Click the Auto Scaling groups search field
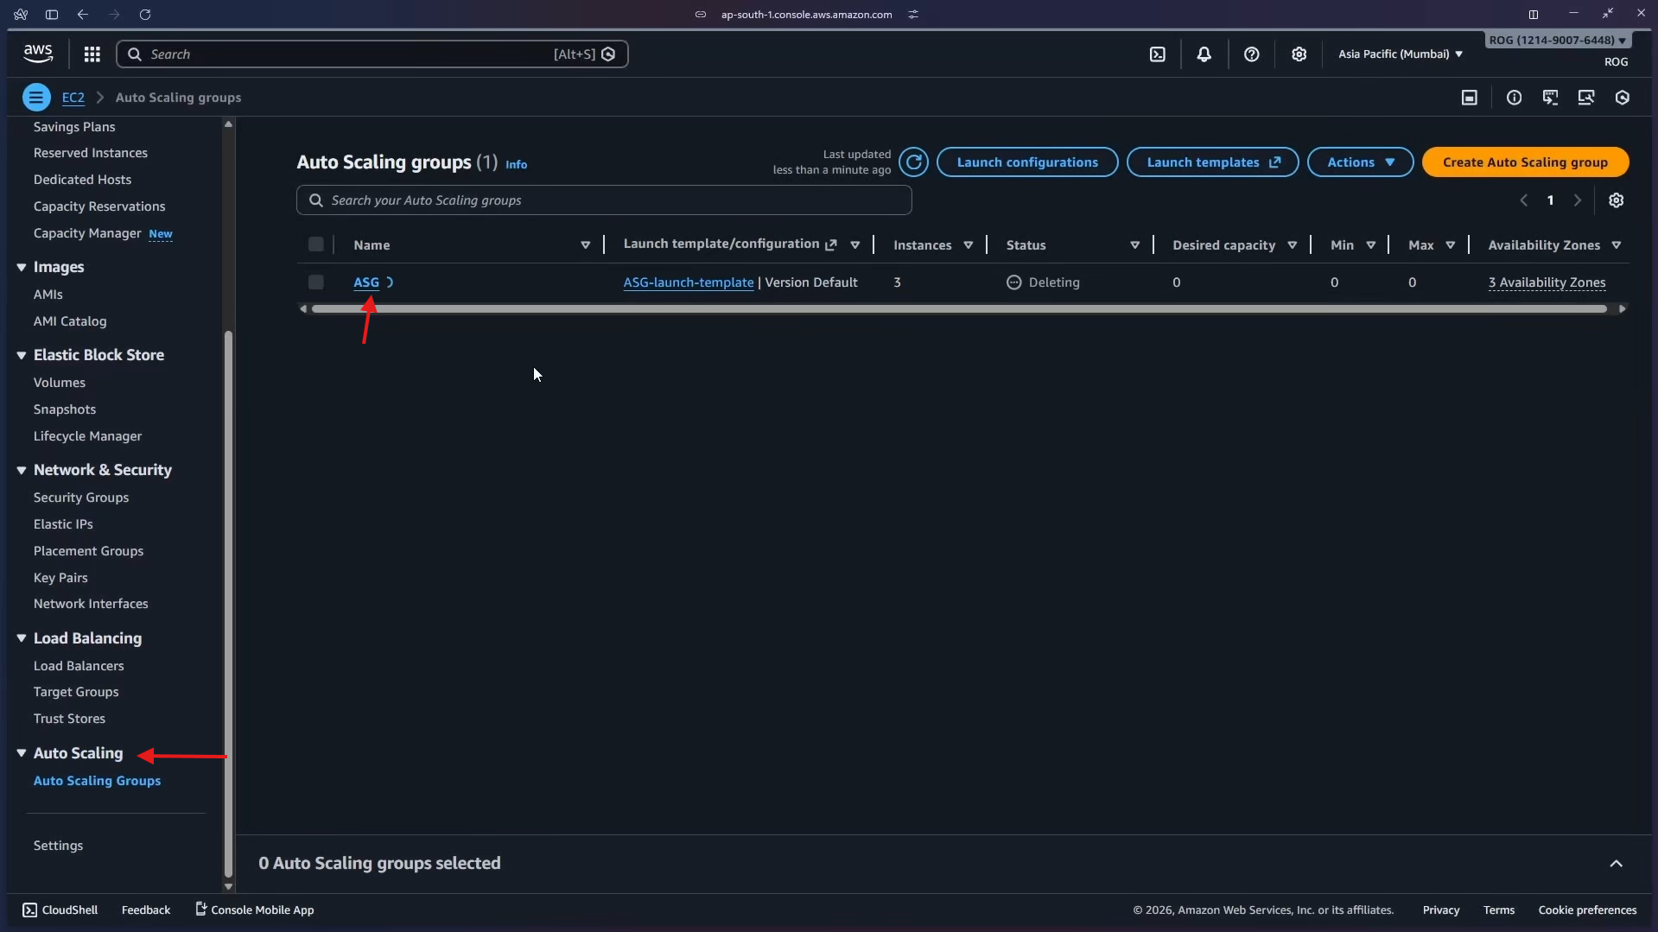 coord(603,200)
